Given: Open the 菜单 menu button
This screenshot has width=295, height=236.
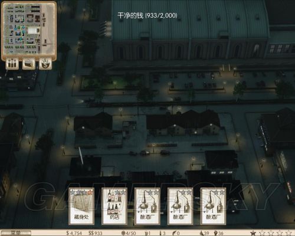Looking at the screenshot, I should (x=16, y=233).
